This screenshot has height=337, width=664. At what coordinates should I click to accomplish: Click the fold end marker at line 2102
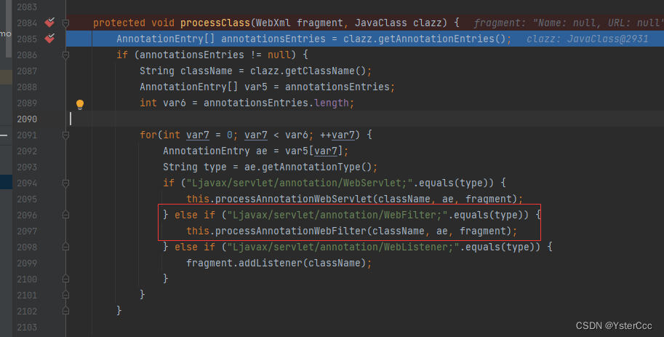(x=65, y=311)
